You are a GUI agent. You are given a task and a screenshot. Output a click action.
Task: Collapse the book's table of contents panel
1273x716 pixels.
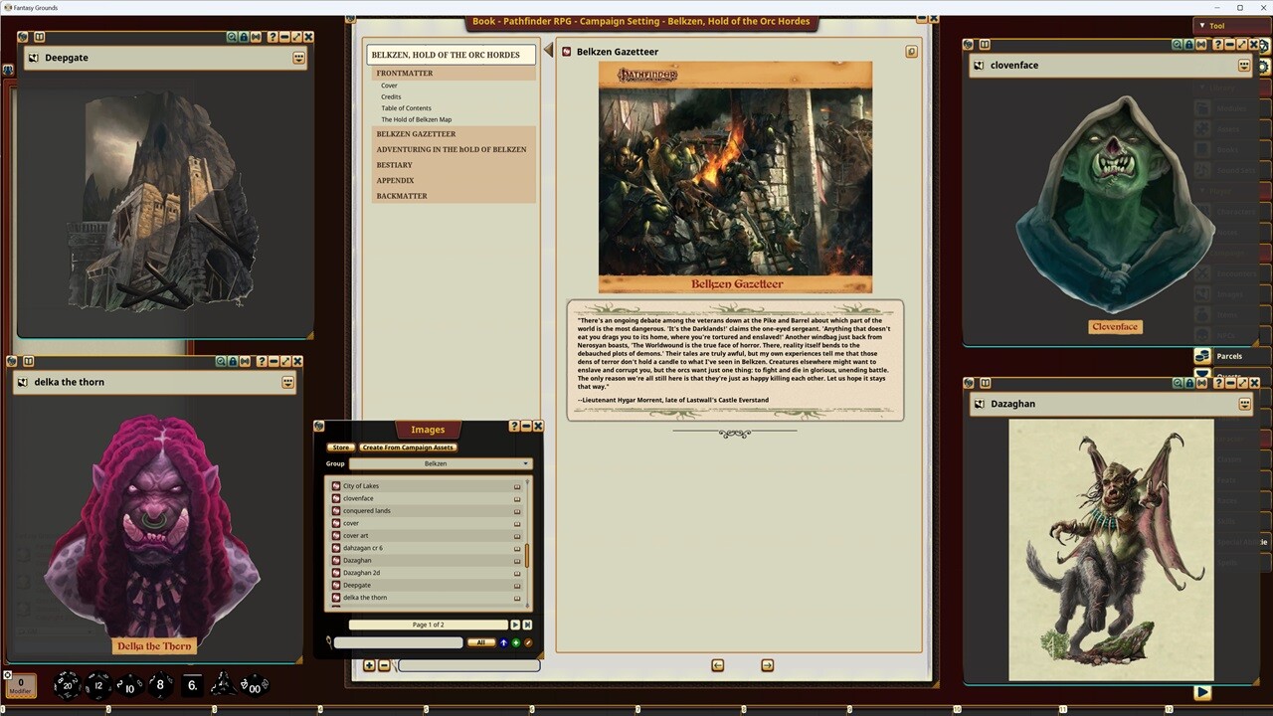[x=547, y=51]
